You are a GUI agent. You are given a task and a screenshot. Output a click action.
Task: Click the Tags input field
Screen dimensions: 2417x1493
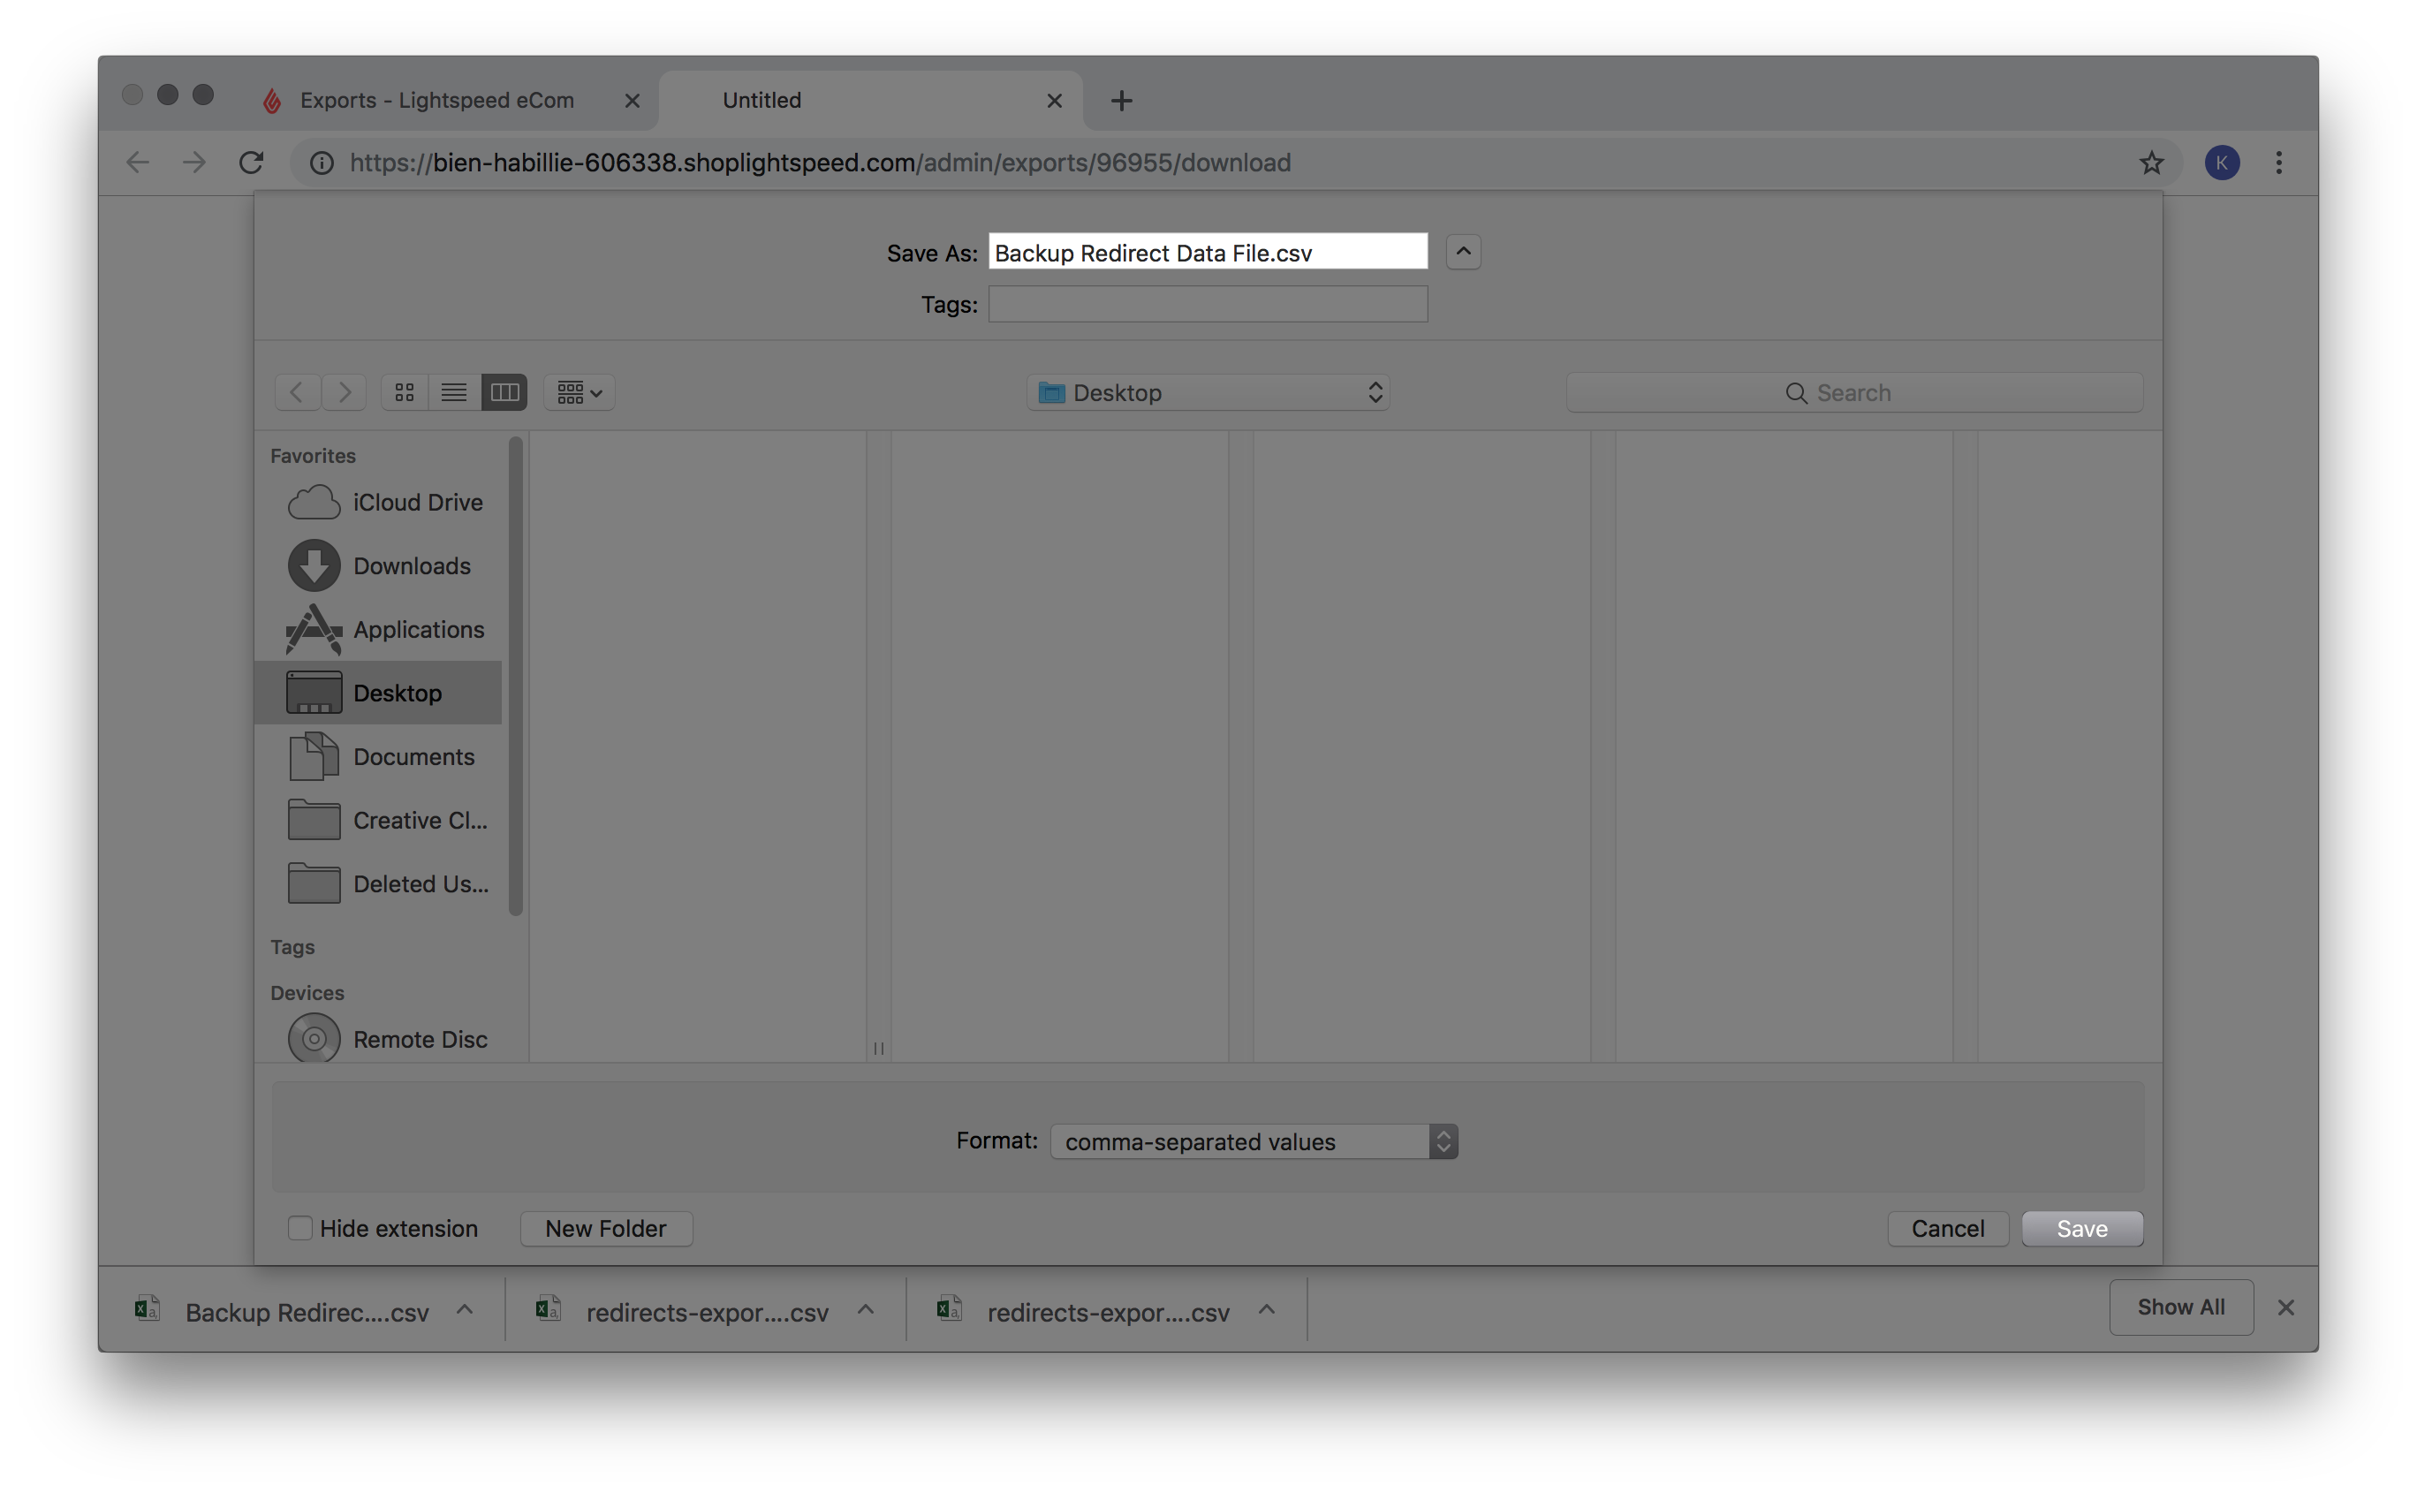coord(1208,302)
